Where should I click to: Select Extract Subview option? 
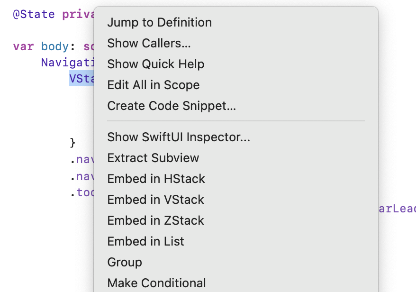point(236,158)
